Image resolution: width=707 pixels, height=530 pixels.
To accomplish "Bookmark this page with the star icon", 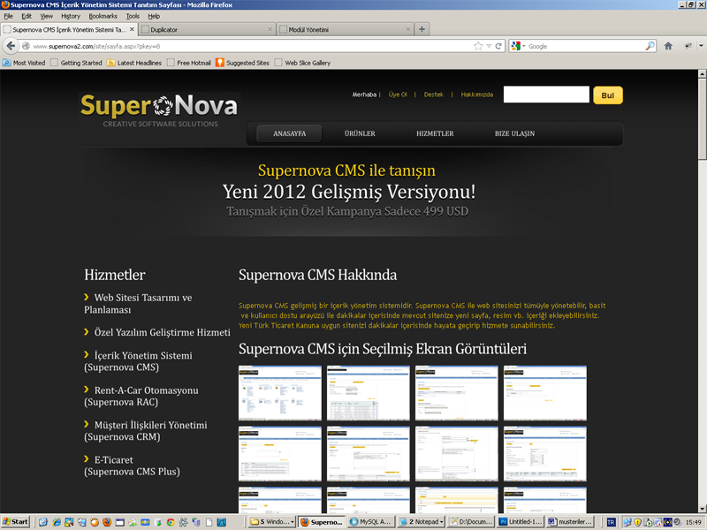I will (478, 46).
